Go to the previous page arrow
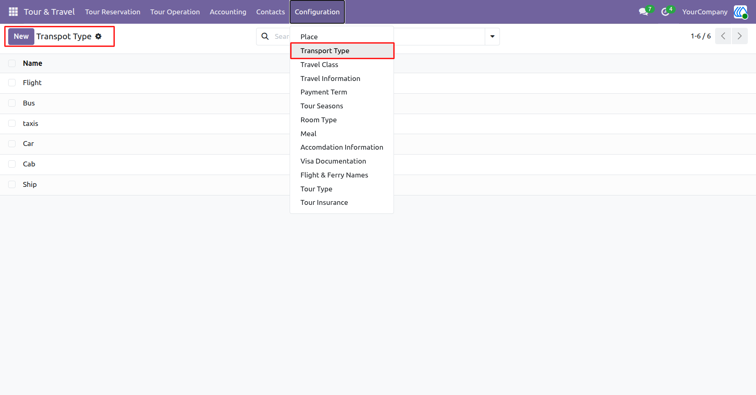 723,36
